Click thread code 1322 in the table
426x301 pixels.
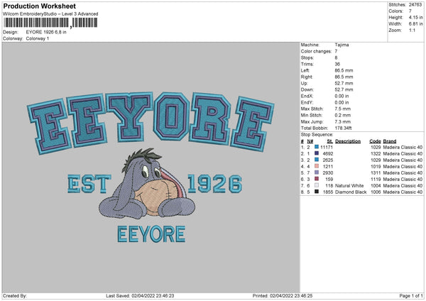coord(376,154)
